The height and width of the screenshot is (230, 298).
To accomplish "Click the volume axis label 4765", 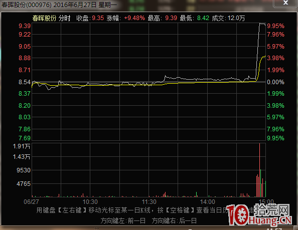I will 24,184.
